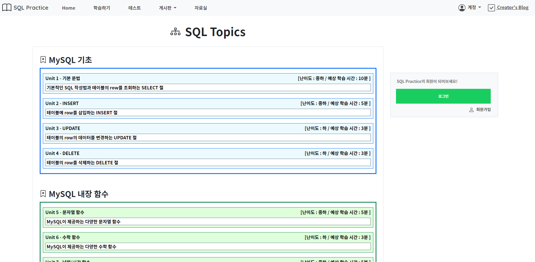Click the description '테이블의 row의 데이터를 변경하는 UPDATE 절'

208,137
